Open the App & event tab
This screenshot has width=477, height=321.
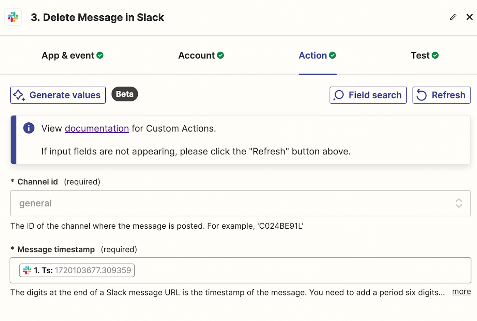68,56
